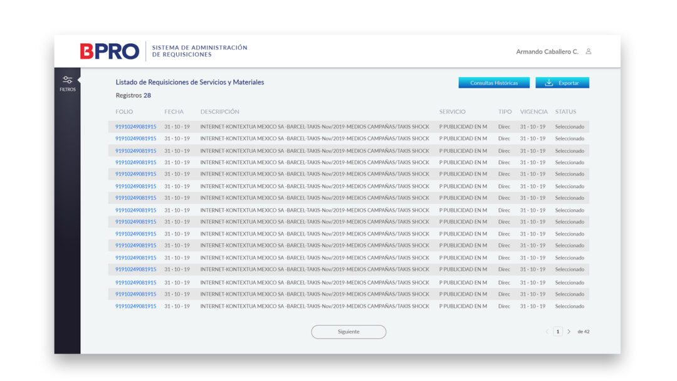The width and height of the screenshot is (677, 381).
Task: Go to previous page with left chevron
Action: click(547, 331)
